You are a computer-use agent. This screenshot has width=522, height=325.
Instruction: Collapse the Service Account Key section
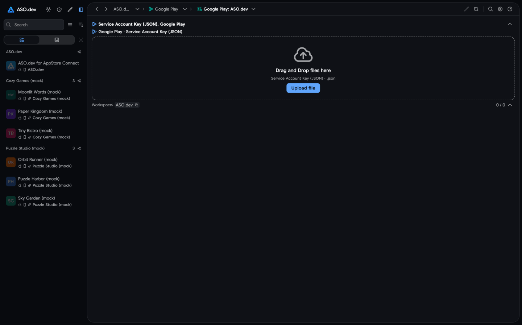pos(510,24)
